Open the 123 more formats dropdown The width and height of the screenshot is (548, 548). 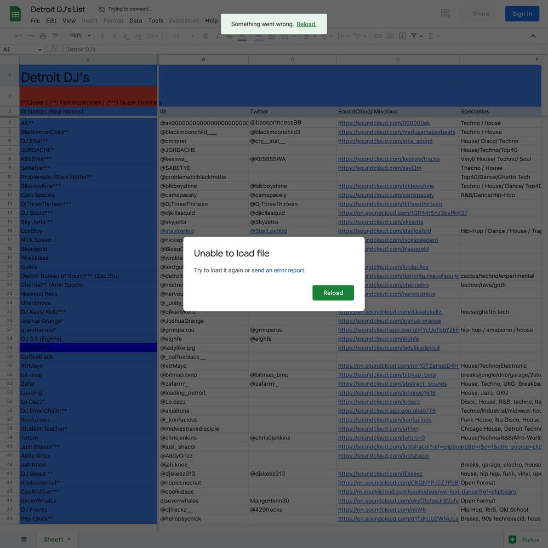(152, 36)
